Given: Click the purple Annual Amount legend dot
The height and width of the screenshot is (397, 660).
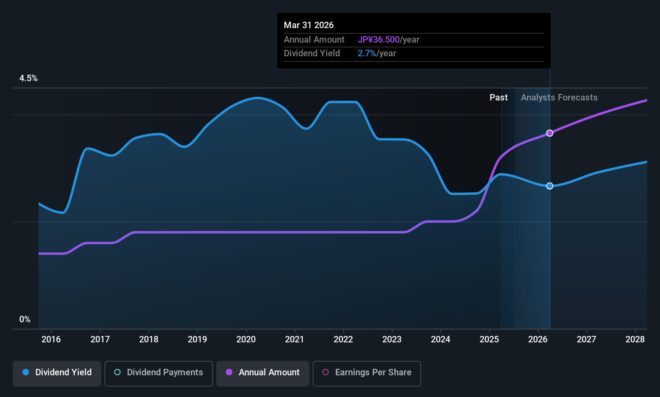Looking at the screenshot, I should (229, 372).
